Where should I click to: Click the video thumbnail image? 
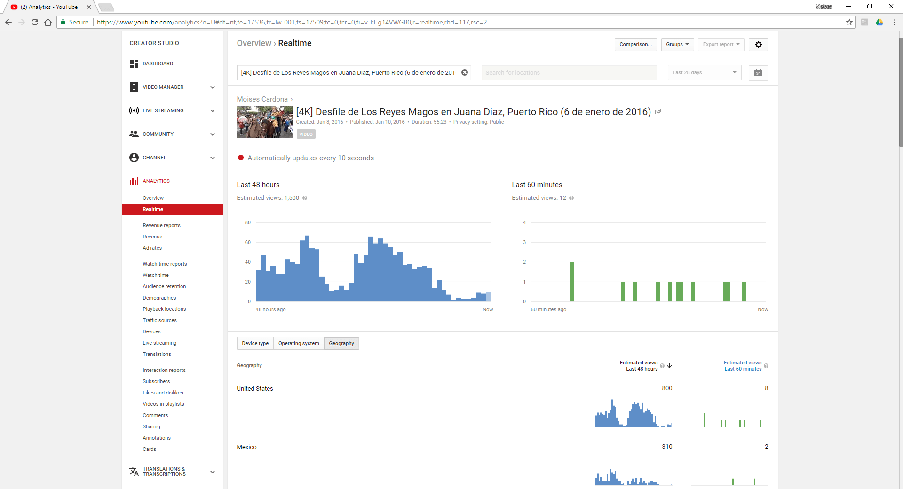(x=265, y=122)
